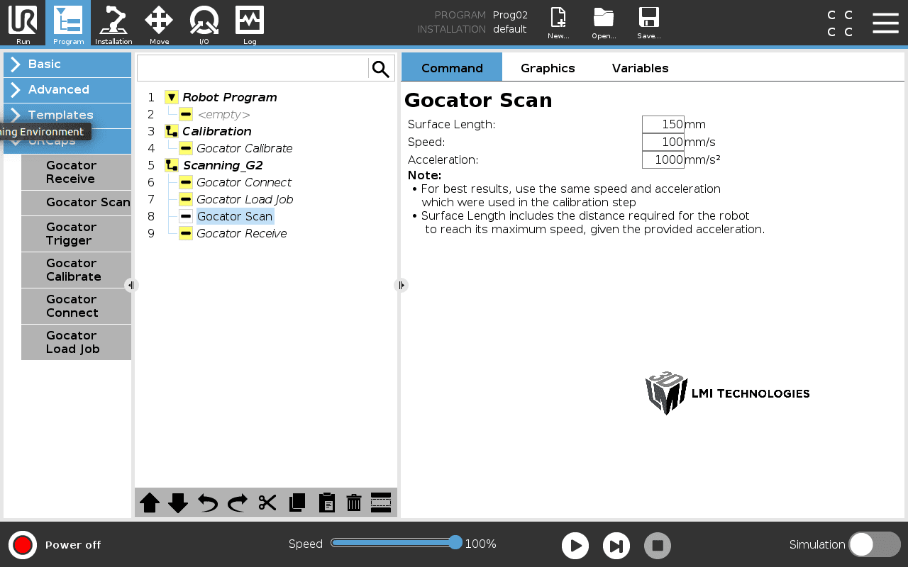Open the Installation screen
The image size is (908, 567).
[x=113, y=24]
